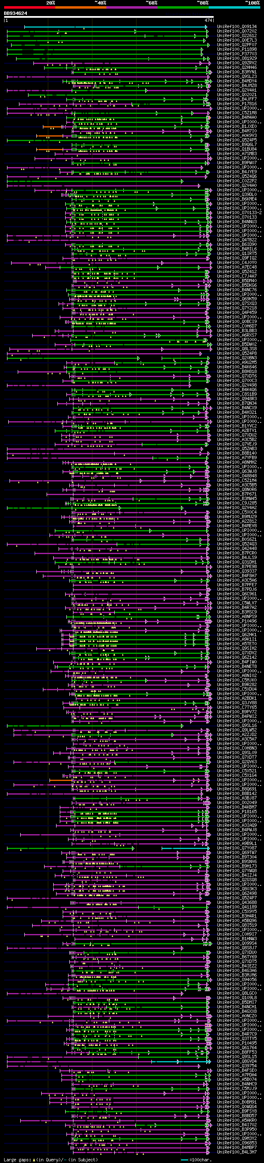Pick the UniRef100_B6ID90 hit name

237,244
